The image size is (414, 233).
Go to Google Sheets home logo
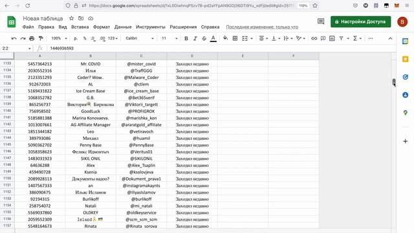coord(12,21)
